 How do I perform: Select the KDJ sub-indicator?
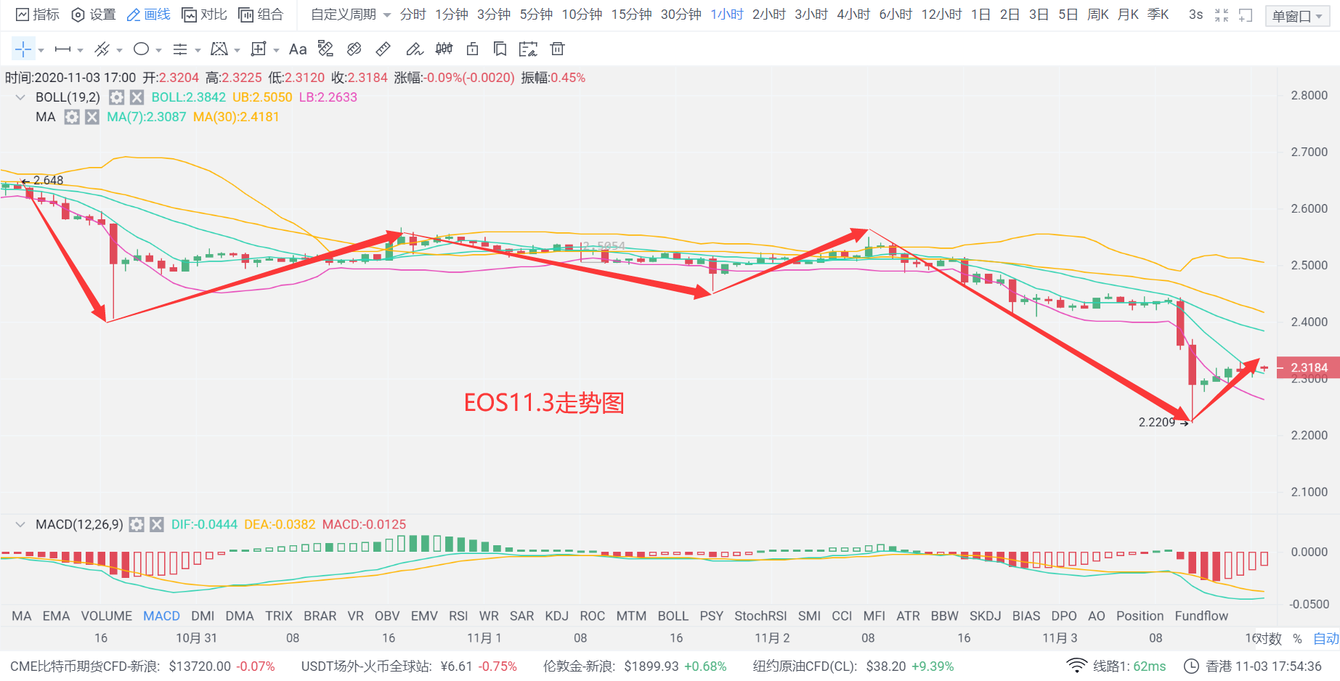(x=556, y=616)
